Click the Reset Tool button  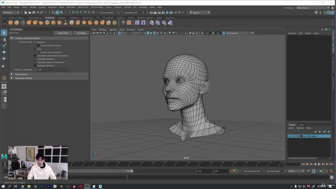tap(63, 33)
